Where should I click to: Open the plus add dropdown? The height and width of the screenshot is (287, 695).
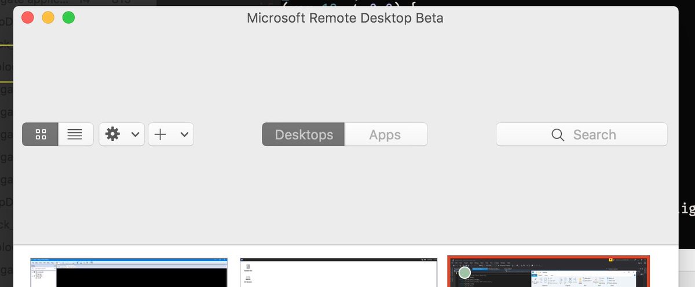(171, 135)
